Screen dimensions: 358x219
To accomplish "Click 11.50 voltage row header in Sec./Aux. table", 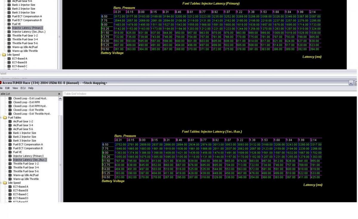I will (108, 161).
